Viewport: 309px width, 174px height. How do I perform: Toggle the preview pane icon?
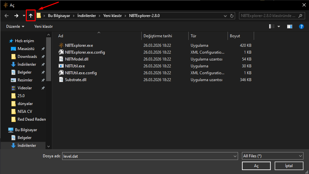pyautogui.click(x=289, y=26)
